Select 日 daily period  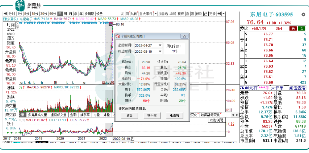pyautogui.click(x=60, y=14)
